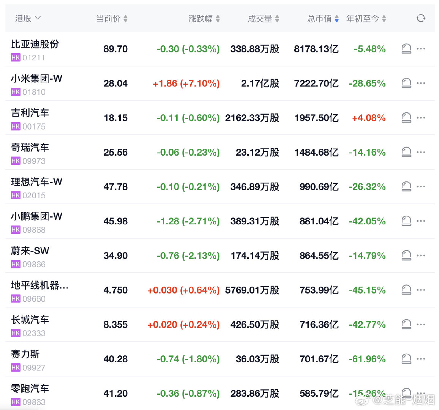Sort by 当前价 column
This screenshot has height=410, width=439.
pyautogui.click(x=112, y=19)
